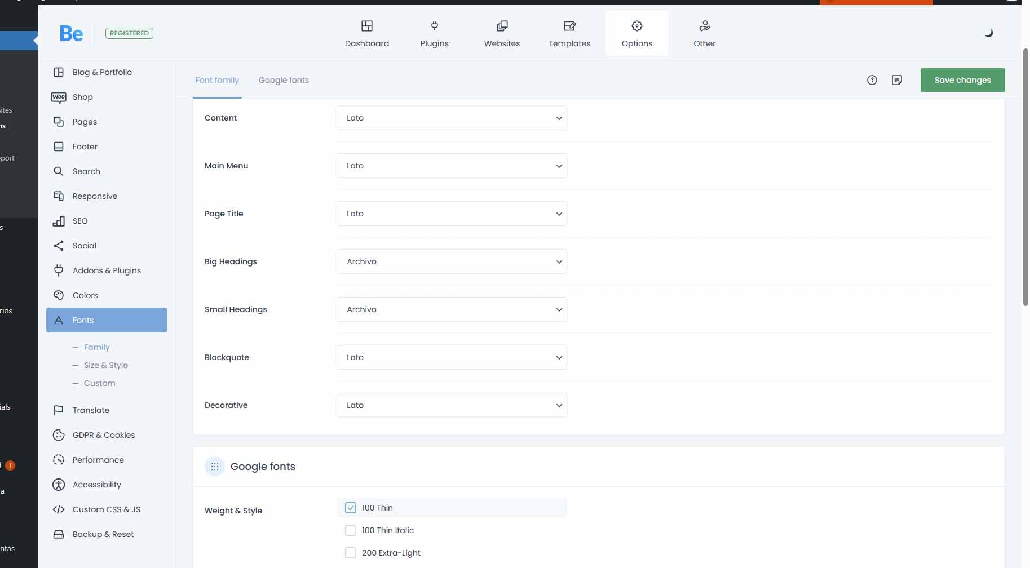
Task: Click the Responsive devices sidebar icon
Action: tap(59, 196)
